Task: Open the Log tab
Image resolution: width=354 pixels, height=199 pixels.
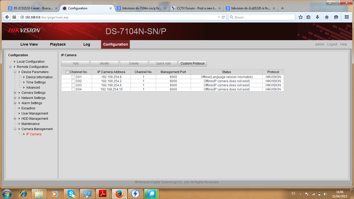Action: coord(87,44)
